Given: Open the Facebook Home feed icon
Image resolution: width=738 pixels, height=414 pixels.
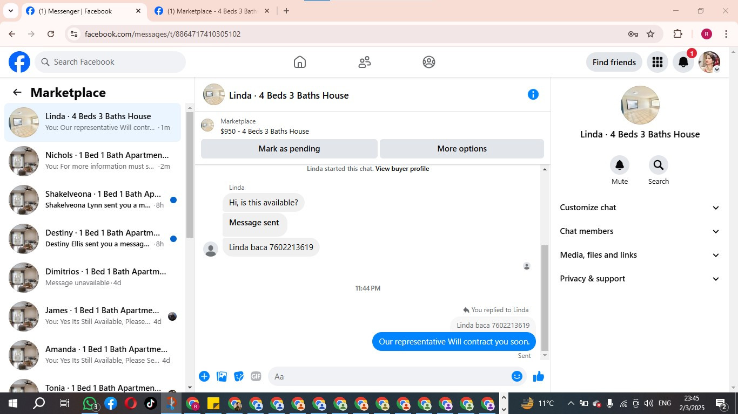Looking at the screenshot, I should tap(300, 62).
